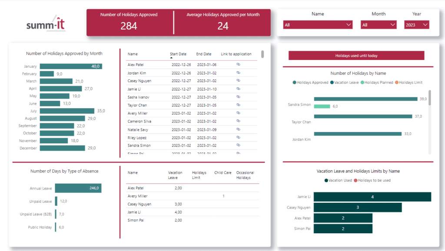
Task: Open application link icon for Sasha Ivanov
Action: pyautogui.click(x=239, y=97)
